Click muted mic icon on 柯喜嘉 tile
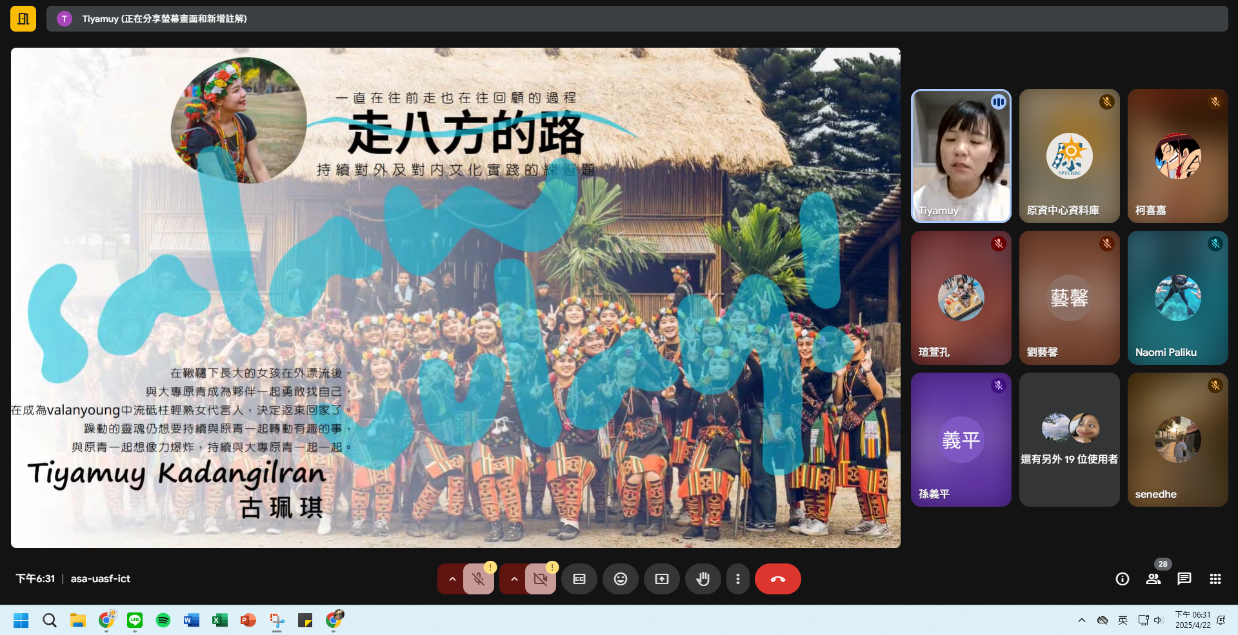The image size is (1238, 635). (x=1215, y=102)
